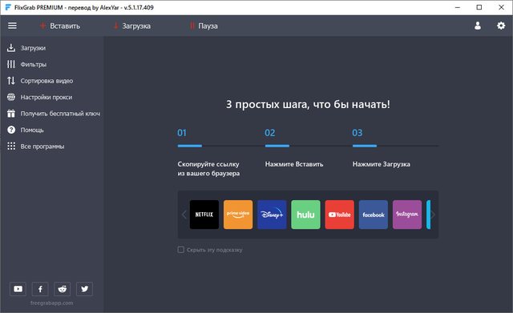Click step number 02

[270, 133]
